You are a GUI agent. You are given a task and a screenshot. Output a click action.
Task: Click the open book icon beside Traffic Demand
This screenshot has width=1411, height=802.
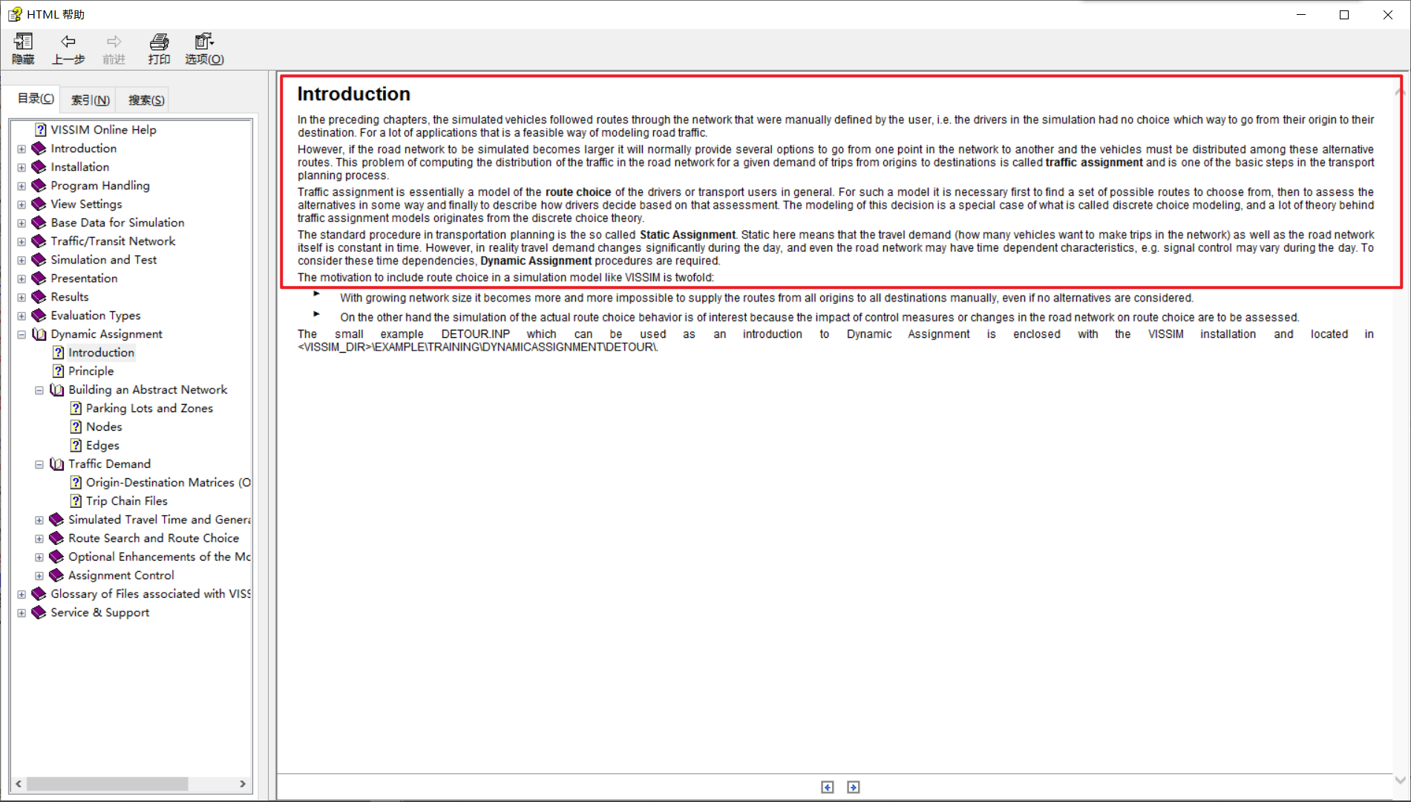pyautogui.click(x=56, y=464)
